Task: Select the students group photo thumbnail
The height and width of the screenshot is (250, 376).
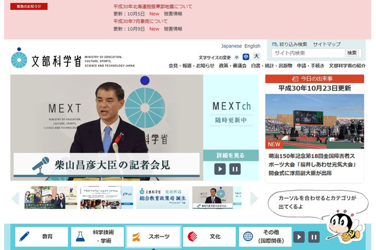Action: 51,198
